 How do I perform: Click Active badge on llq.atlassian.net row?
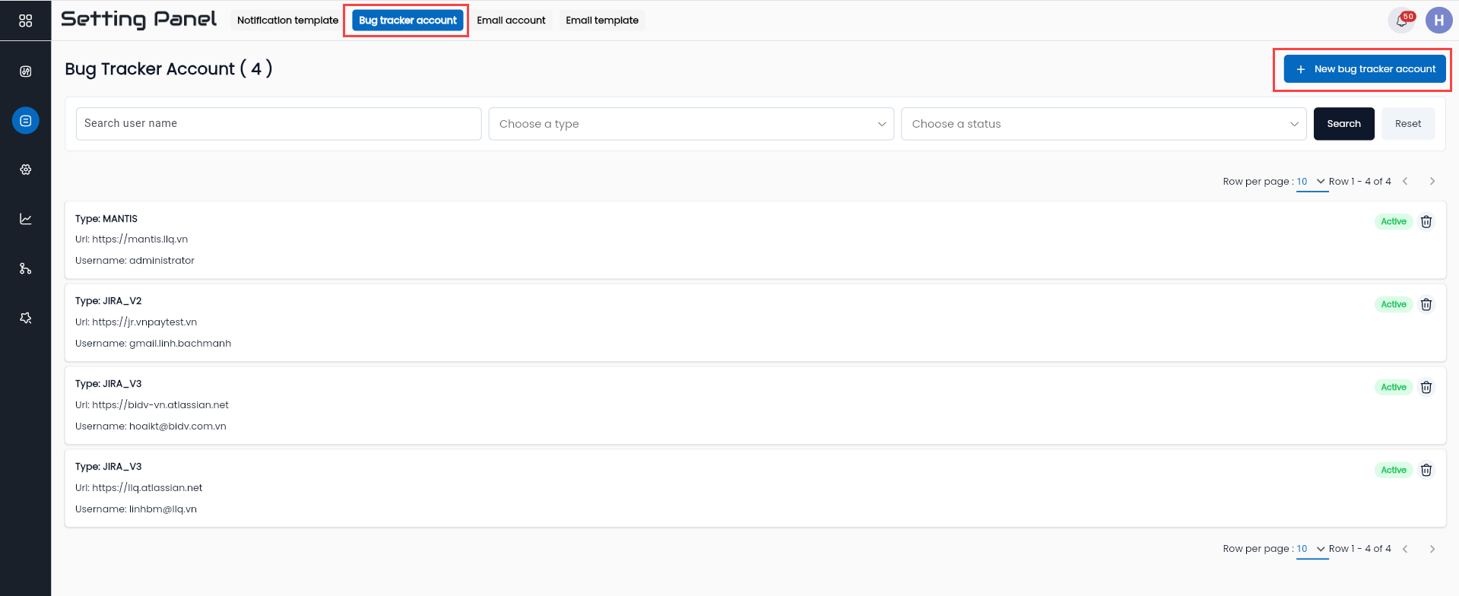(1393, 470)
